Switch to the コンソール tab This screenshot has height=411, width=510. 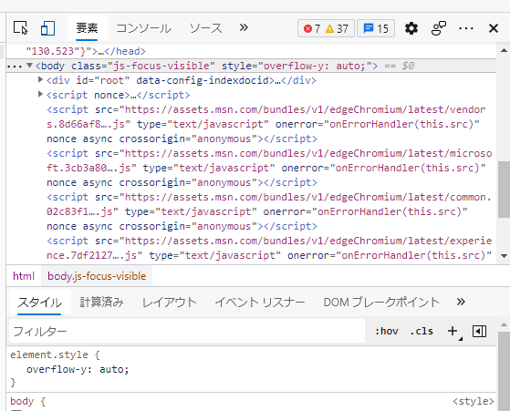[144, 28]
